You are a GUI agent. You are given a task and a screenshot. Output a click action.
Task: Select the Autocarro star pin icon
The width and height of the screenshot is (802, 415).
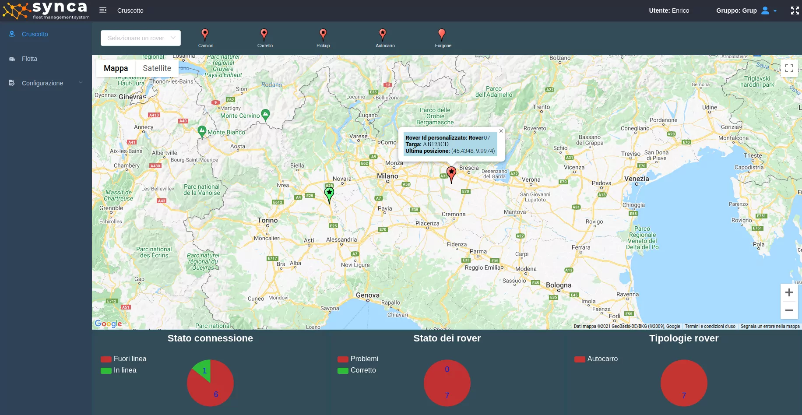(x=383, y=35)
